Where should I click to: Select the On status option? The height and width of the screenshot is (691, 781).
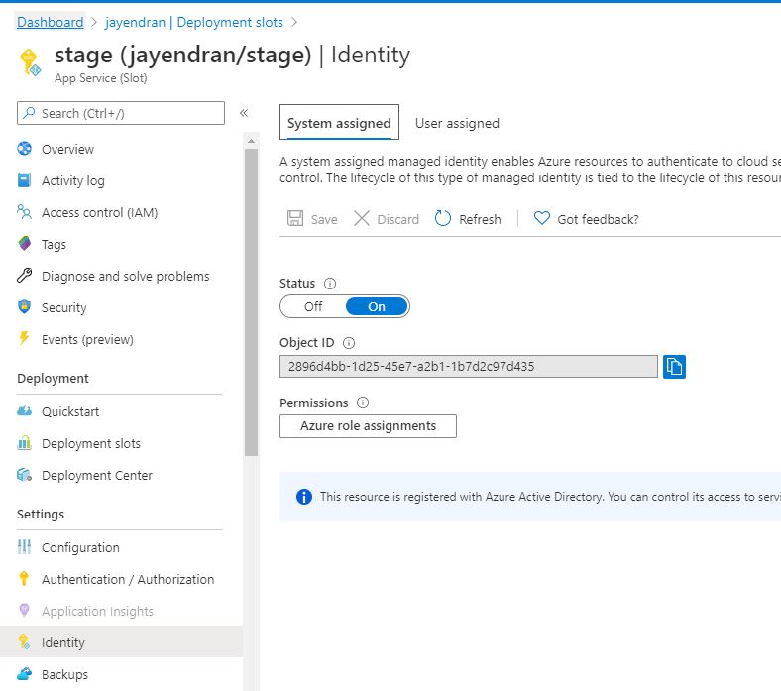coord(377,306)
